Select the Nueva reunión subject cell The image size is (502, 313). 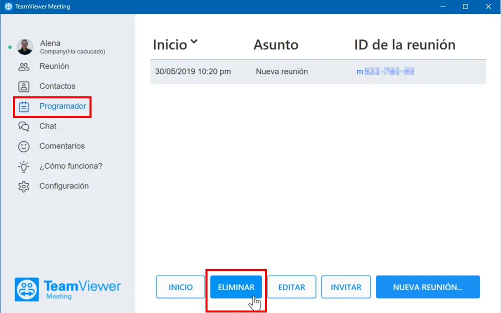281,71
